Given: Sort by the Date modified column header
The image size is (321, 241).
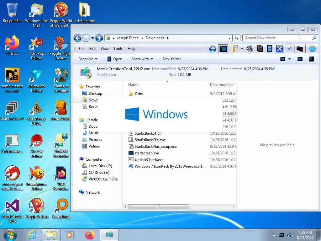Looking at the screenshot, I should click(x=222, y=85).
